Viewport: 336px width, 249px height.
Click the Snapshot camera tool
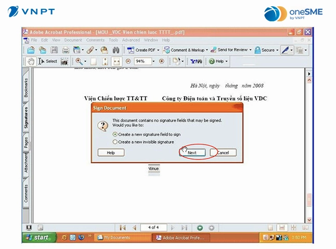click(64, 62)
